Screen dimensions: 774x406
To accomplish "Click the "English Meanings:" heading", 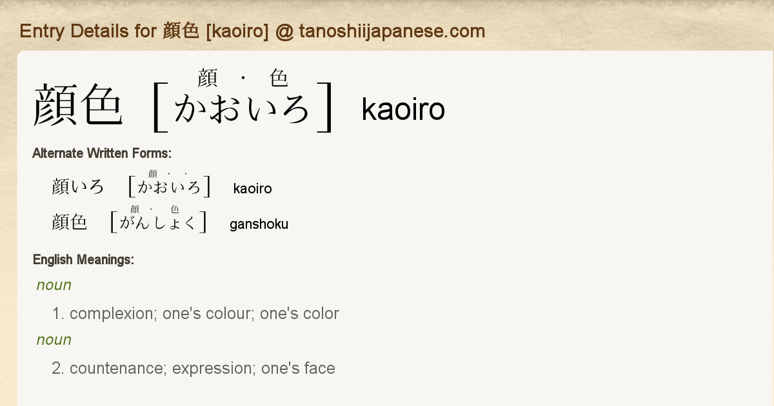I will [83, 260].
